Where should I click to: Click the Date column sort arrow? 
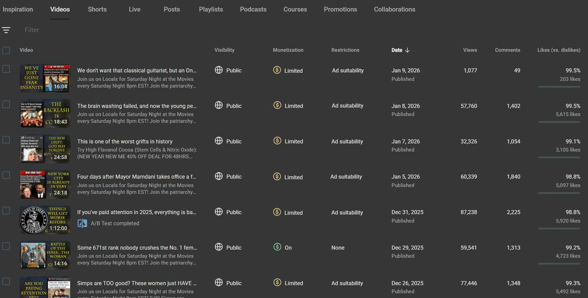point(407,50)
